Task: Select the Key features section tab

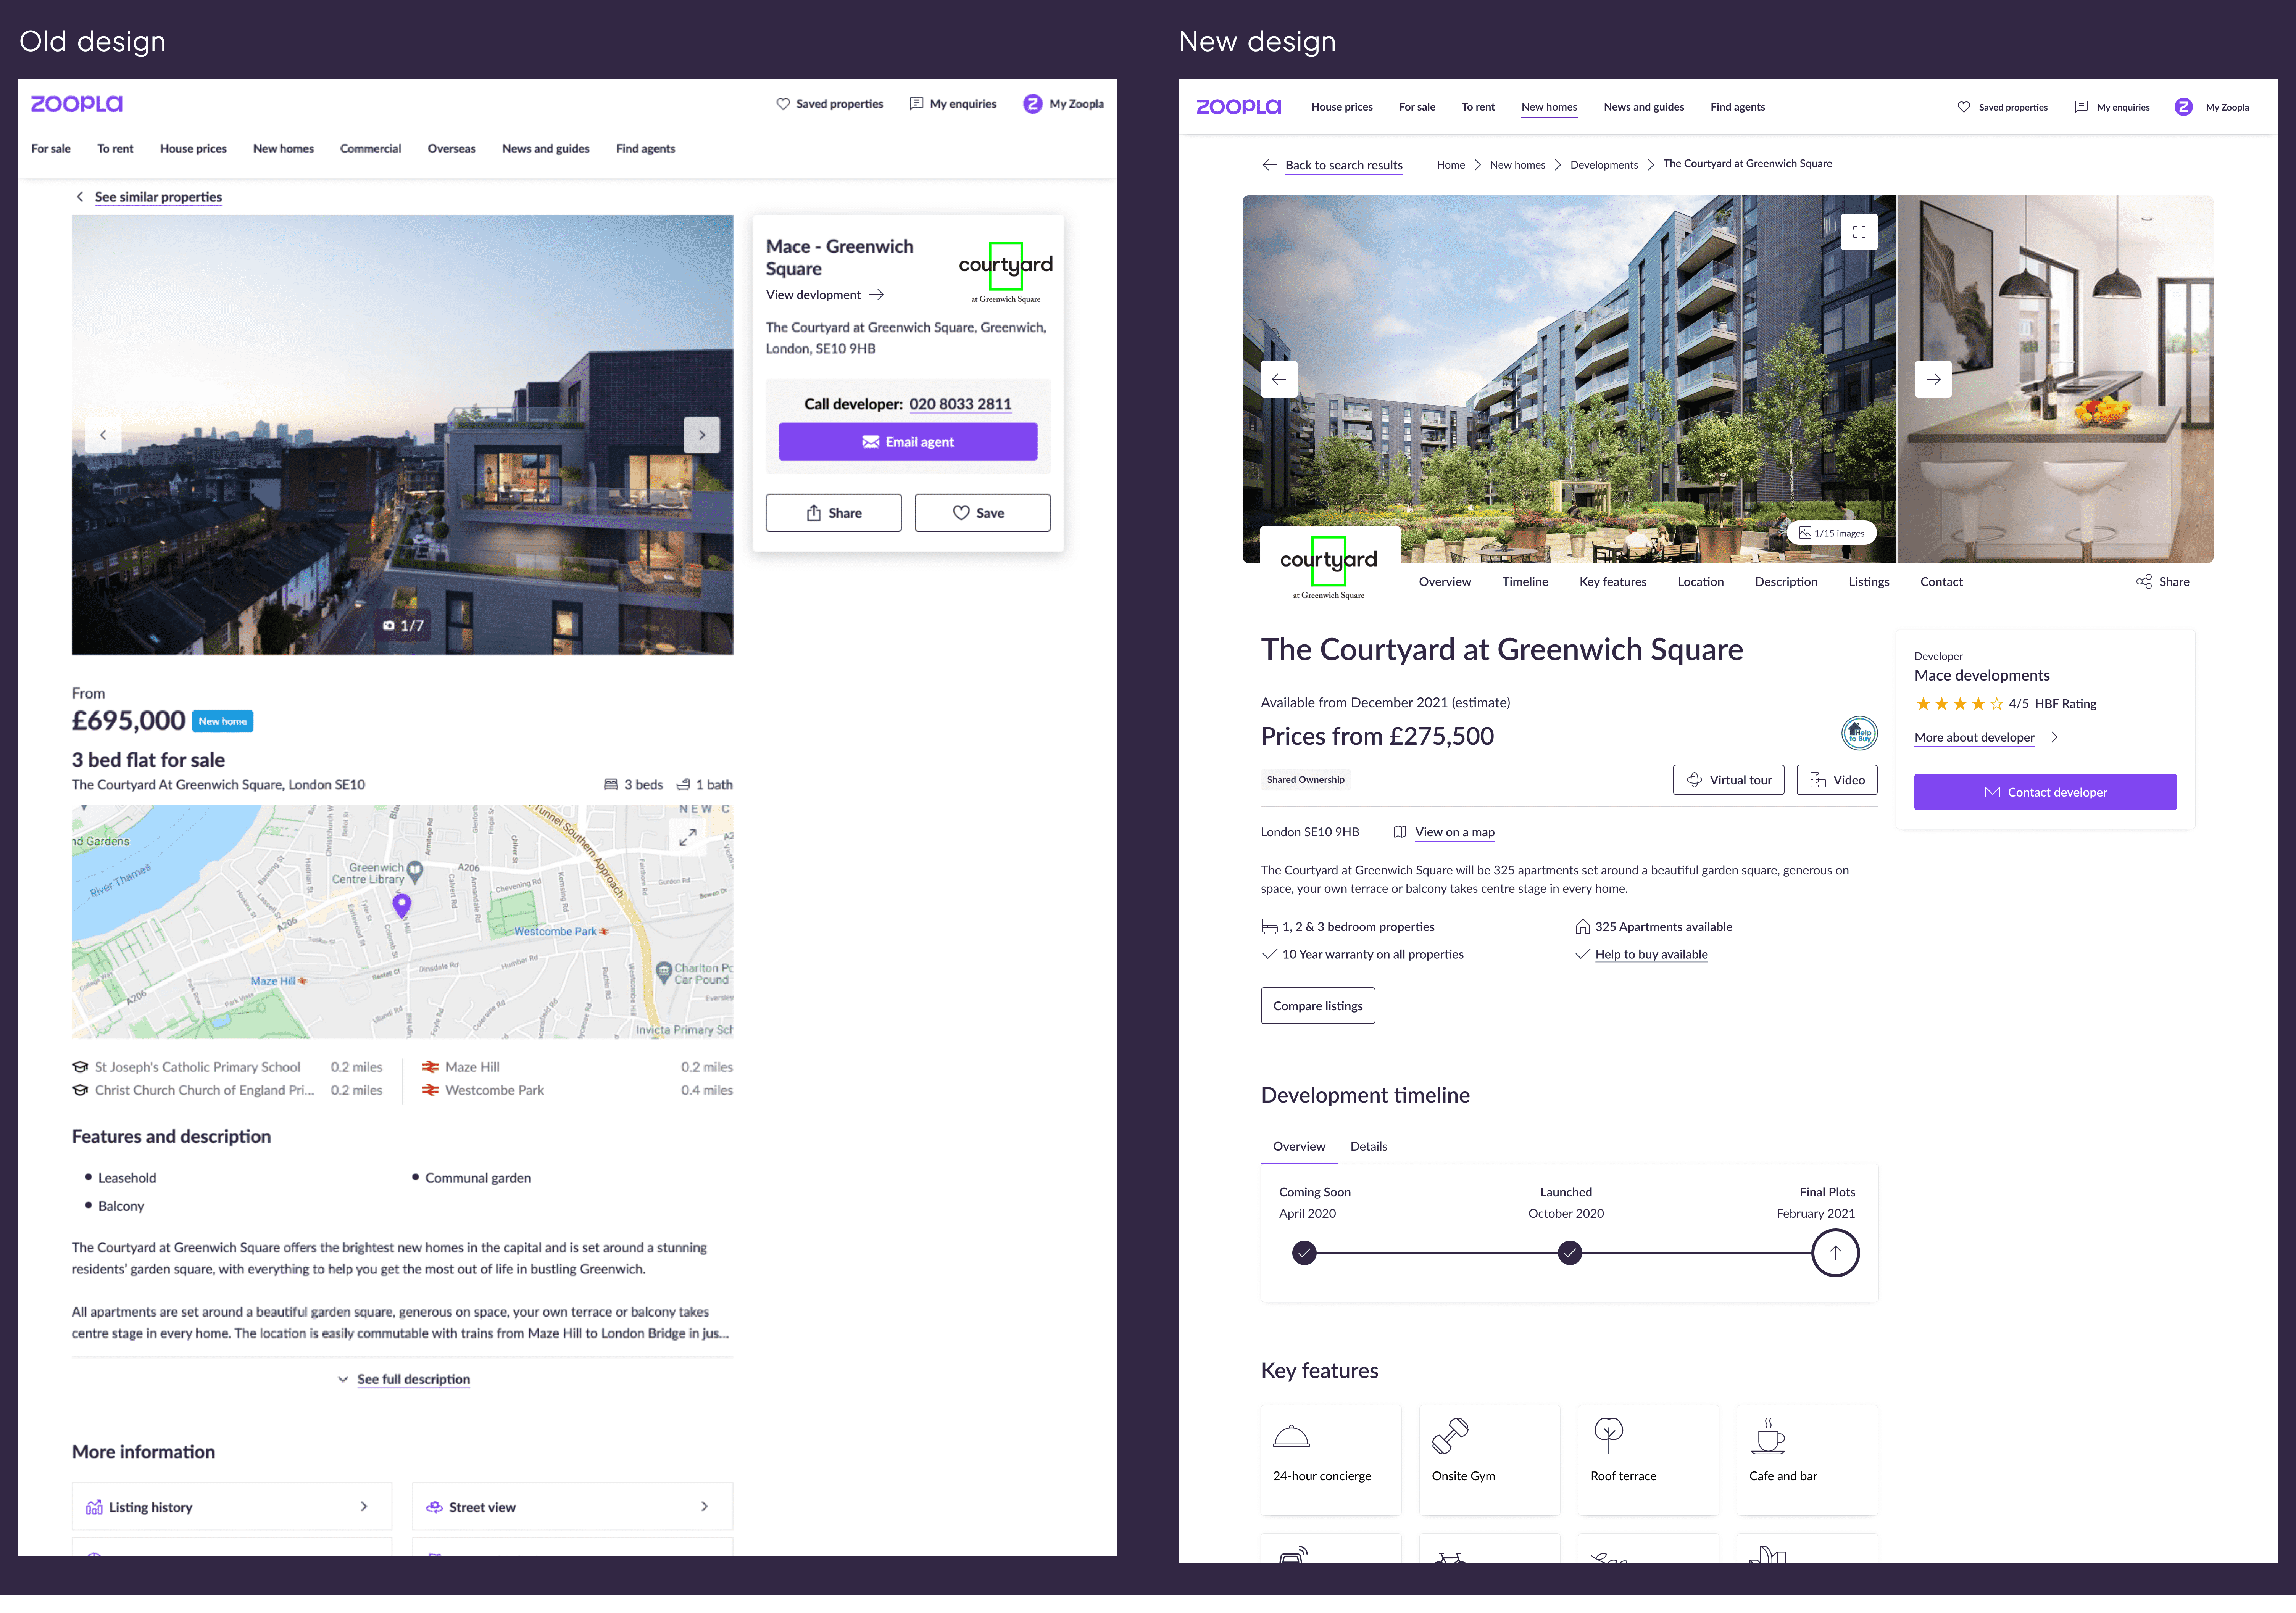Action: pyautogui.click(x=1612, y=582)
